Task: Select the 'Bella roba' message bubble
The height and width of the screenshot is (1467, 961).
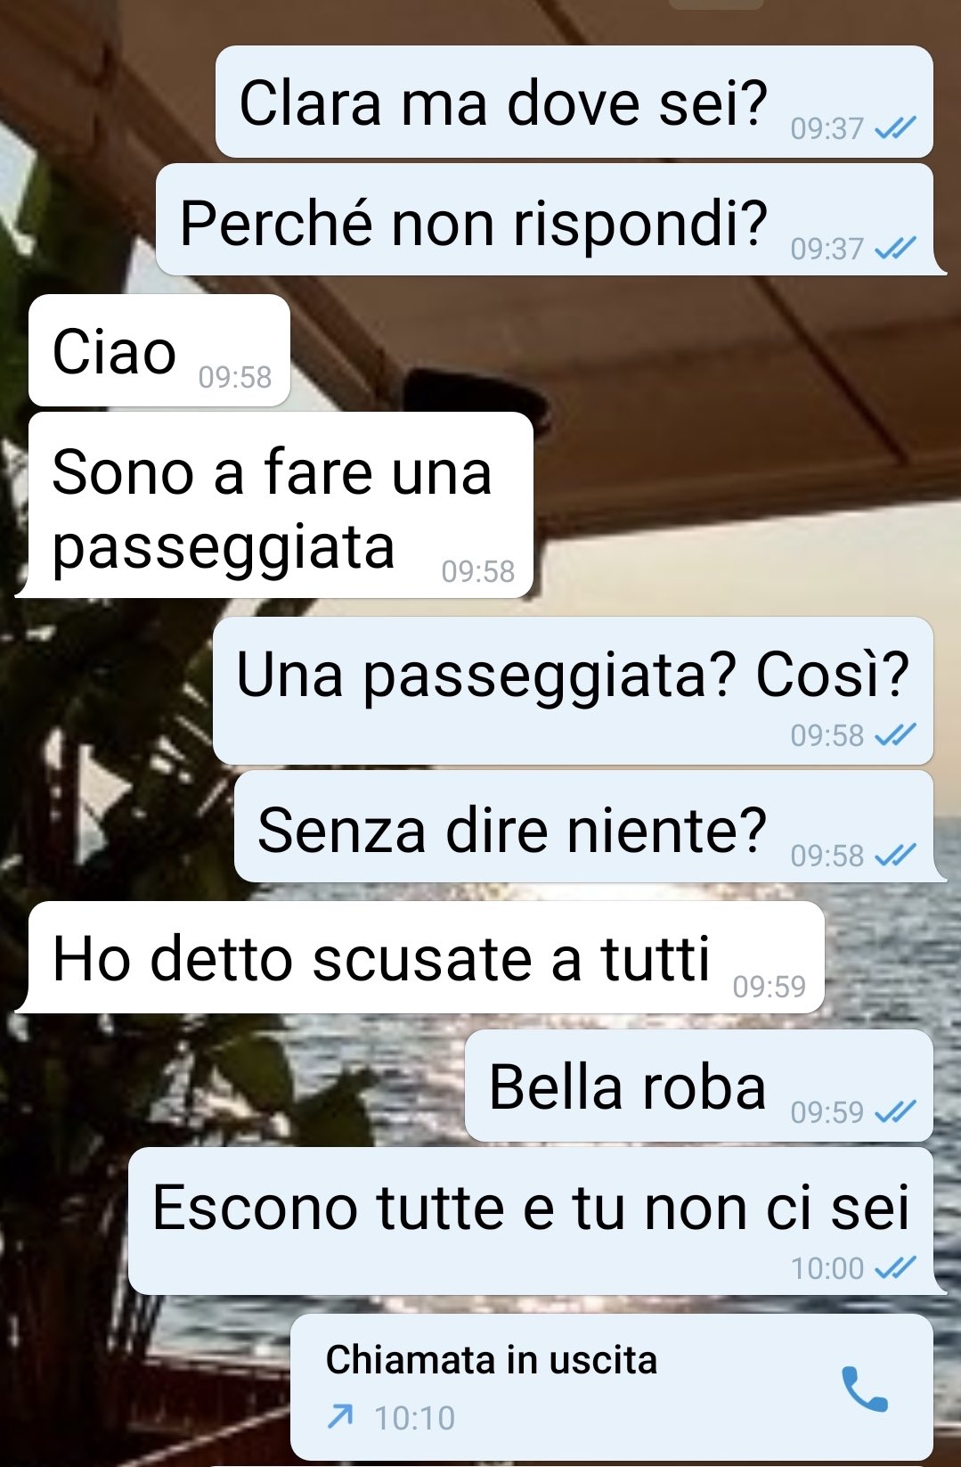Action: 699,1086
